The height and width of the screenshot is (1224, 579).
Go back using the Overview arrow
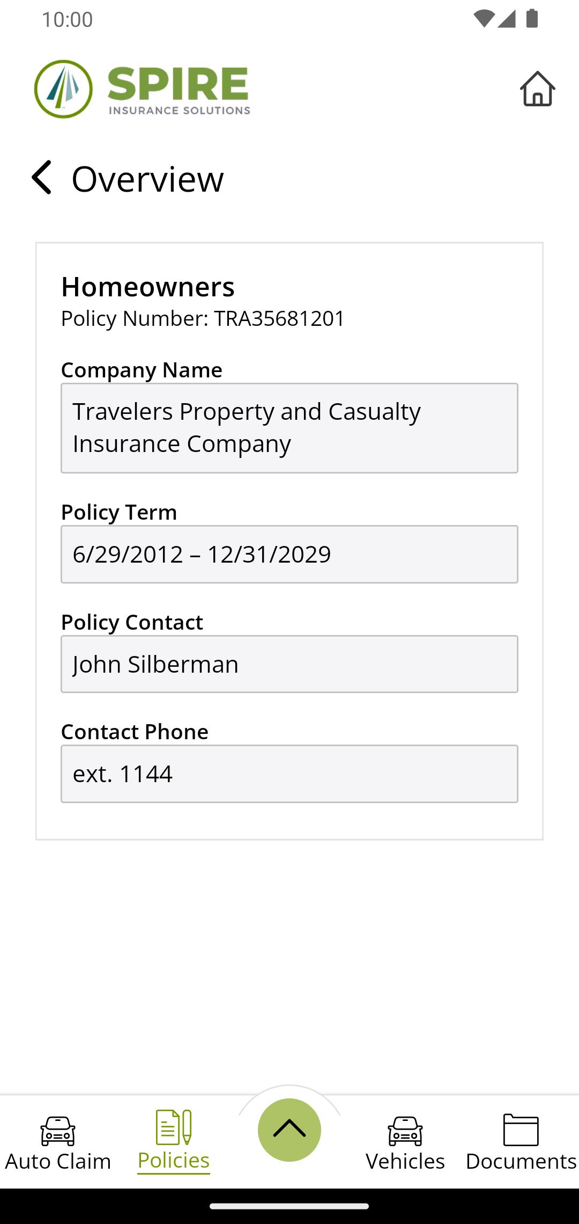pos(42,177)
